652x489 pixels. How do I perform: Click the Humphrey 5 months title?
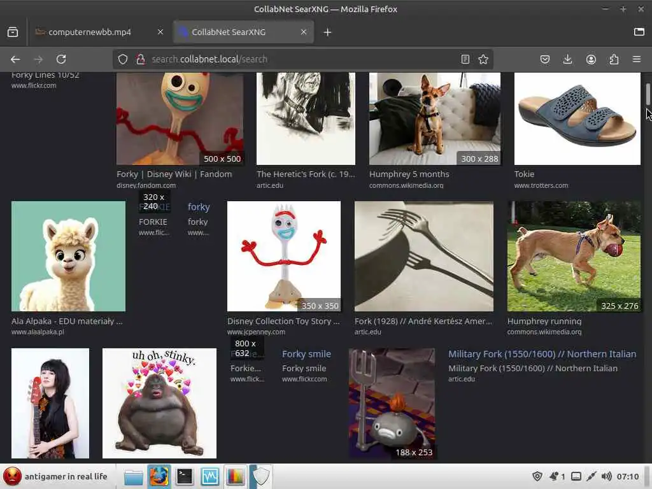click(x=409, y=174)
